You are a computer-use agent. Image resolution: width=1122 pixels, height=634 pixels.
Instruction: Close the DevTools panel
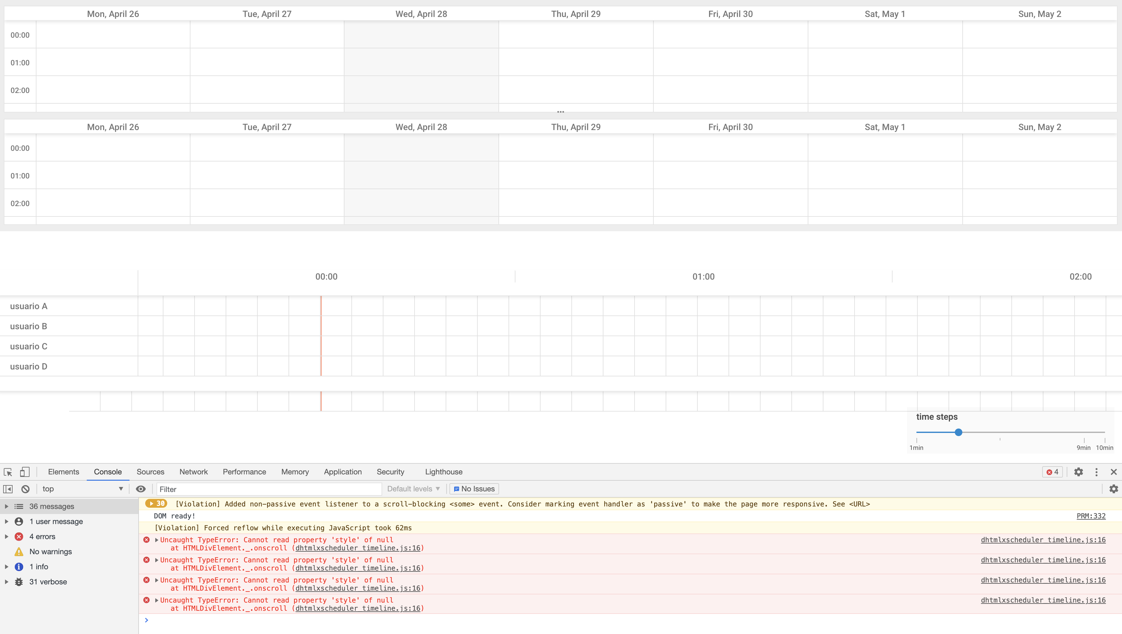click(x=1114, y=472)
